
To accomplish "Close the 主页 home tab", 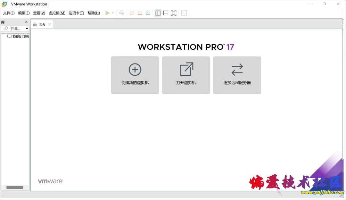I will tap(49, 24).
